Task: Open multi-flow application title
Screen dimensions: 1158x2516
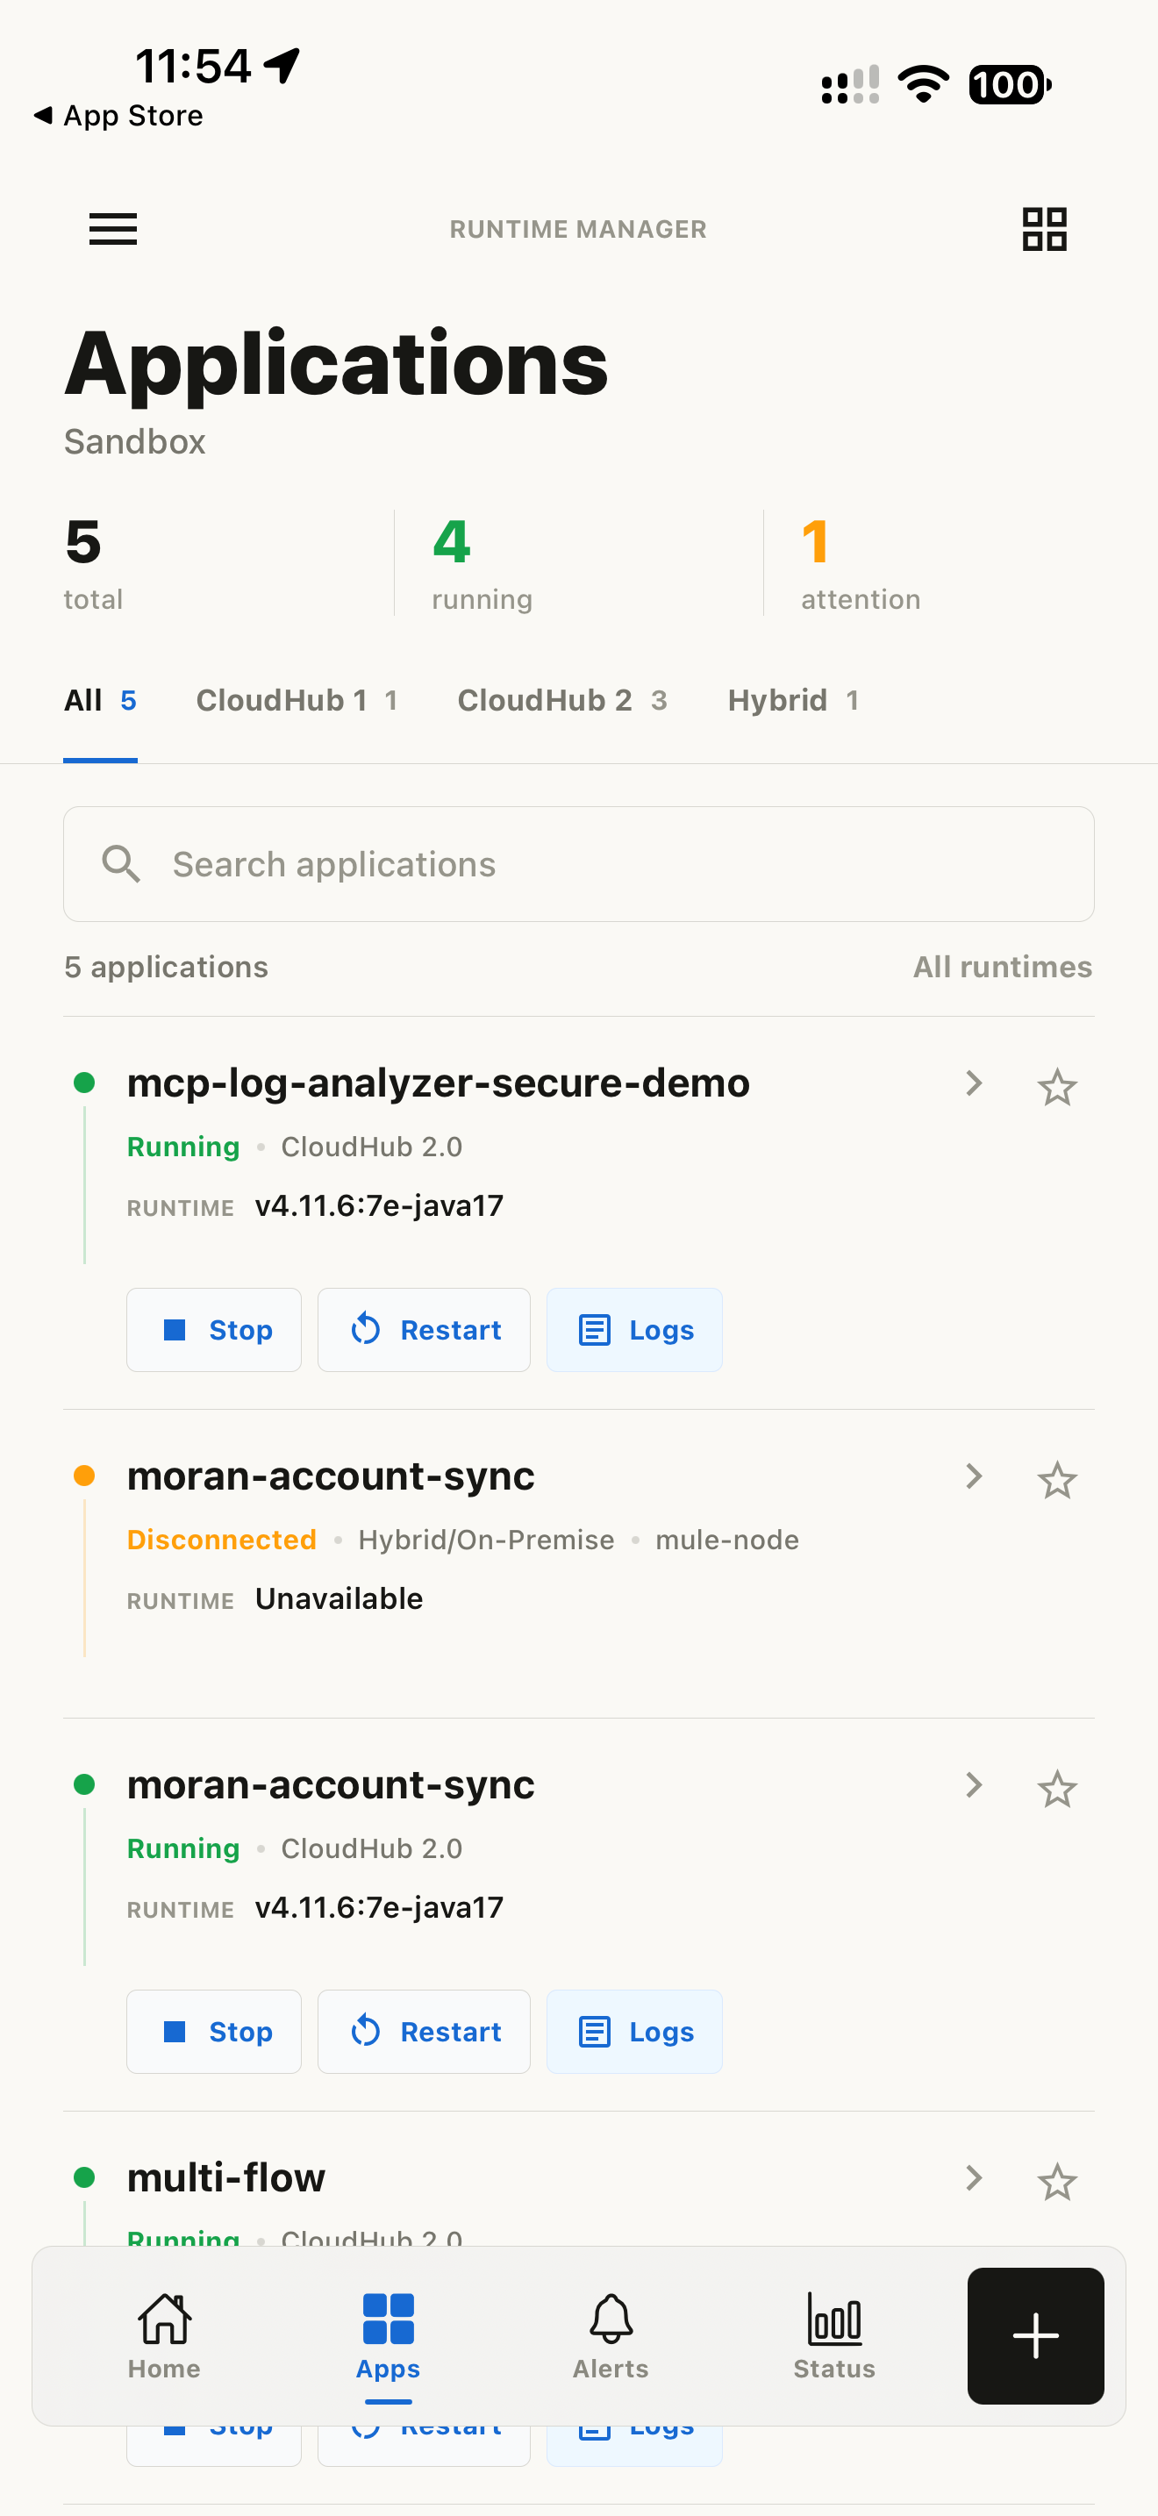Action: click(x=226, y=2178)
